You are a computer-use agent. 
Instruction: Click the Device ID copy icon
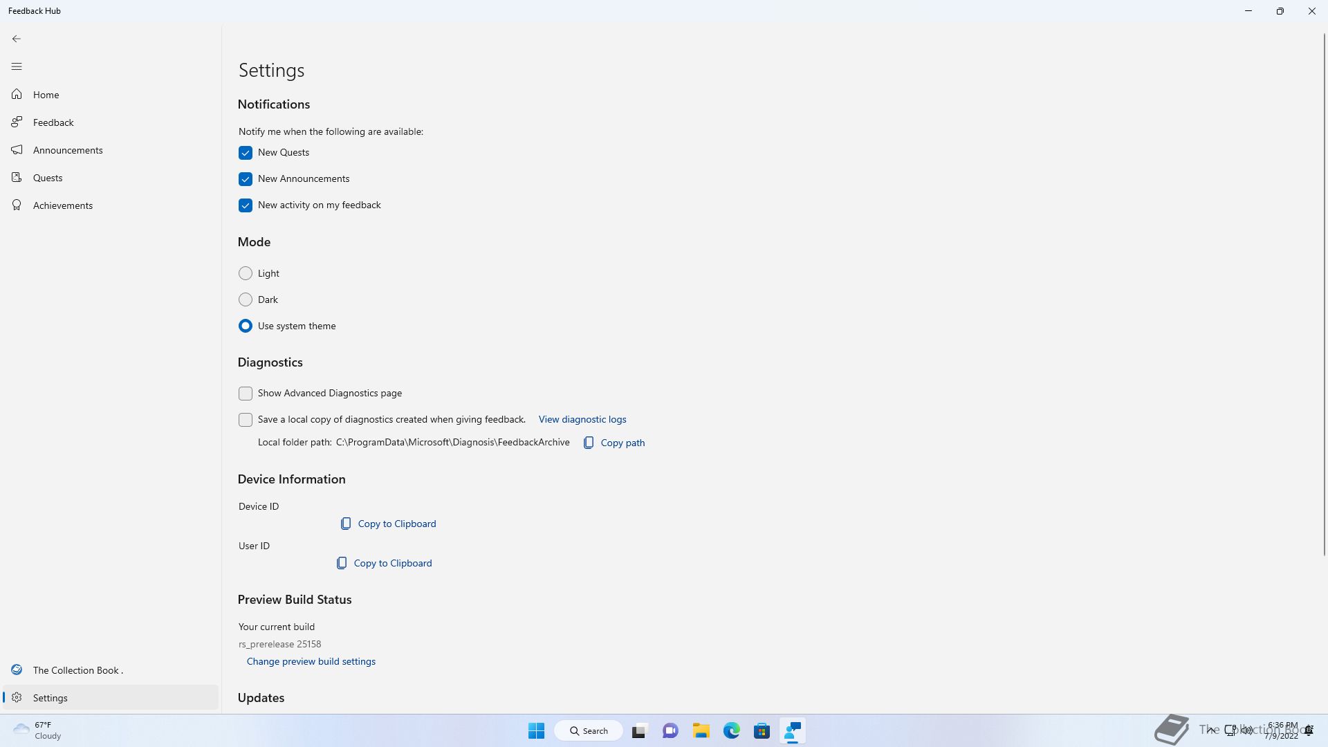click(x=346, y=524)
